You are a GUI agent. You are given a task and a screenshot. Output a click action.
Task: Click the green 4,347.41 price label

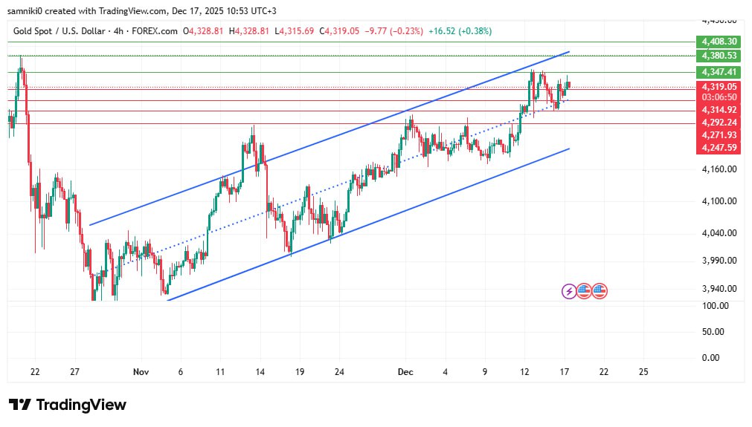pyautogui.click(x=719, y=72)
